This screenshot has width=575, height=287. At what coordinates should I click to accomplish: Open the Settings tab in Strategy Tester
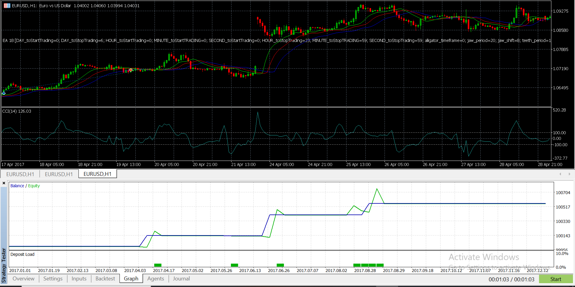click(53, 279)
